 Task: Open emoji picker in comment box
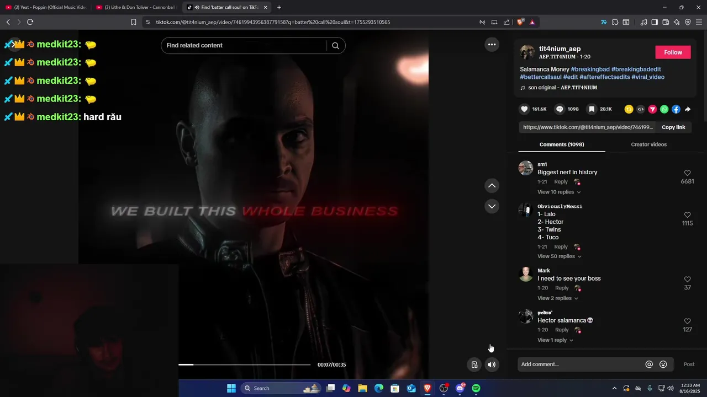click(x=663, y=364)
